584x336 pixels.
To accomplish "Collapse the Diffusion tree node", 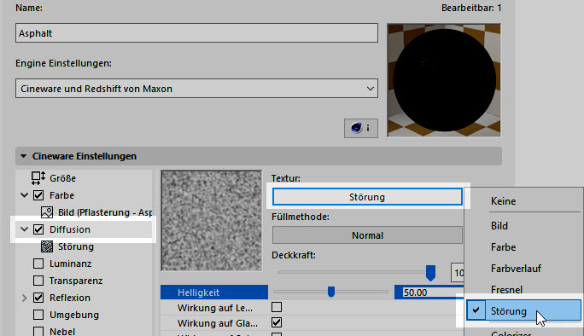I will coord(24,229).
